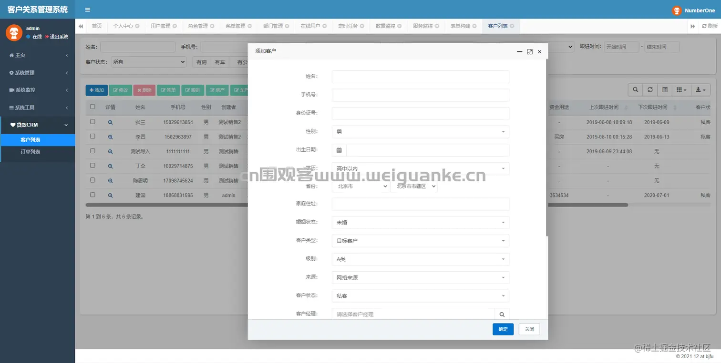This screenshot has width=721, height=363.
Task: Toggle the sidebar hamburger menu icon
Action: (x=87, y=10)
